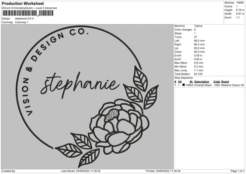The width and height of the screenshot is (246, 174).
Task: Click the Wilcom EmbroideryStudio Level 3 Advanced text
Action: pos(29,8)
